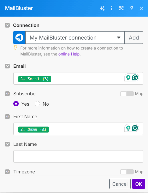
Task: Select Yes for Subscribe
Action: coord(16,104)
